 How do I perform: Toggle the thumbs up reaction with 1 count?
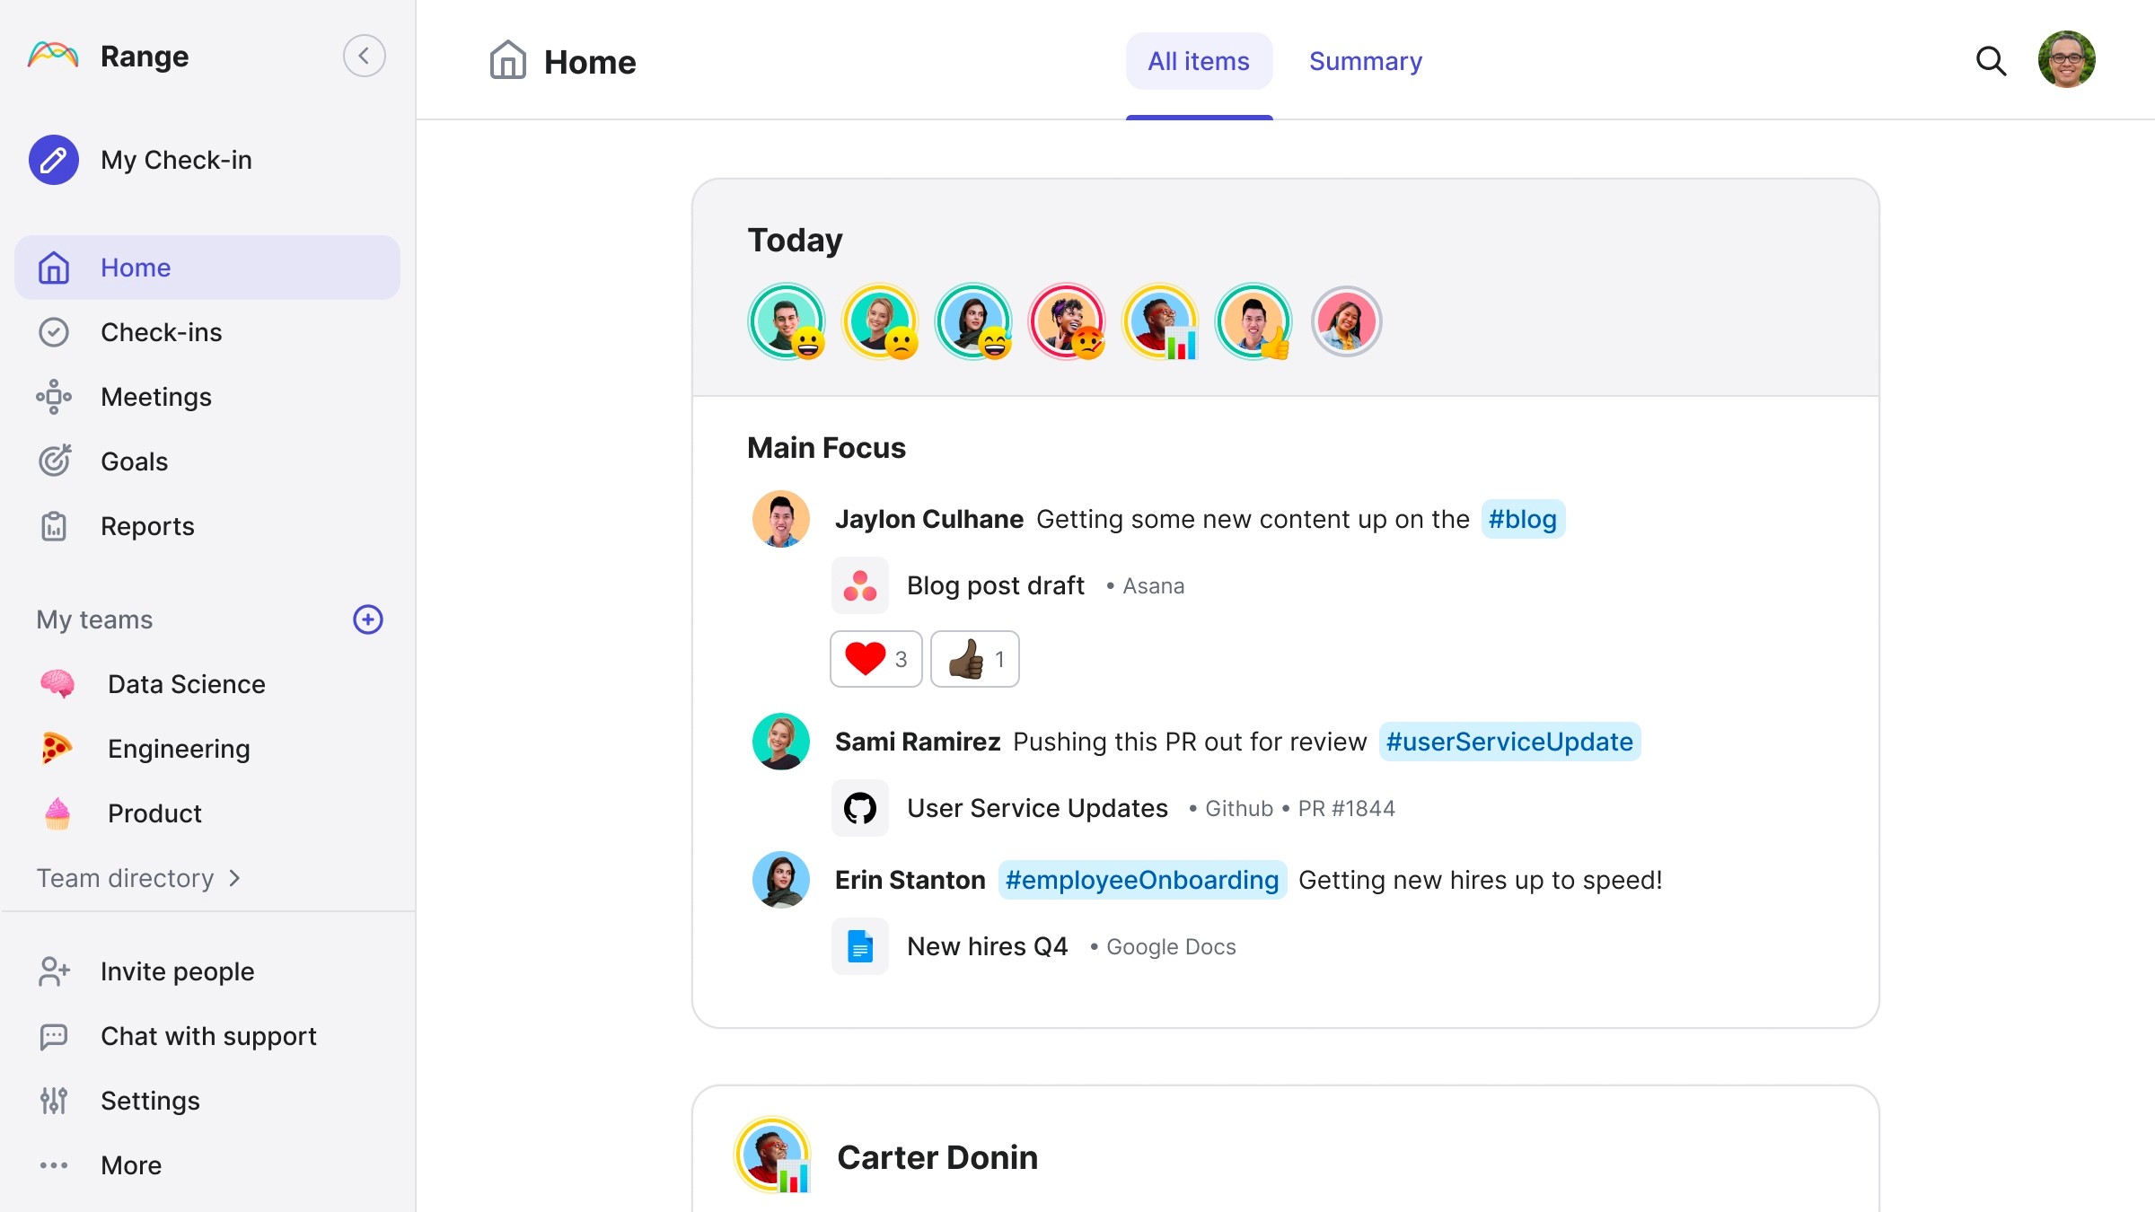(974, 659)
